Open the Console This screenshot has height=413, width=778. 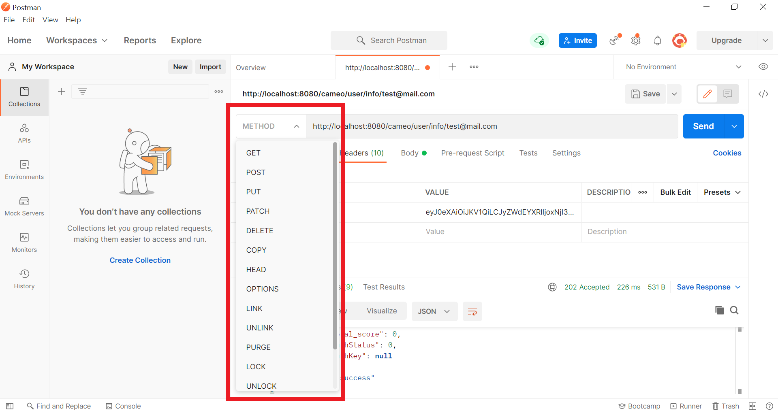123,406
